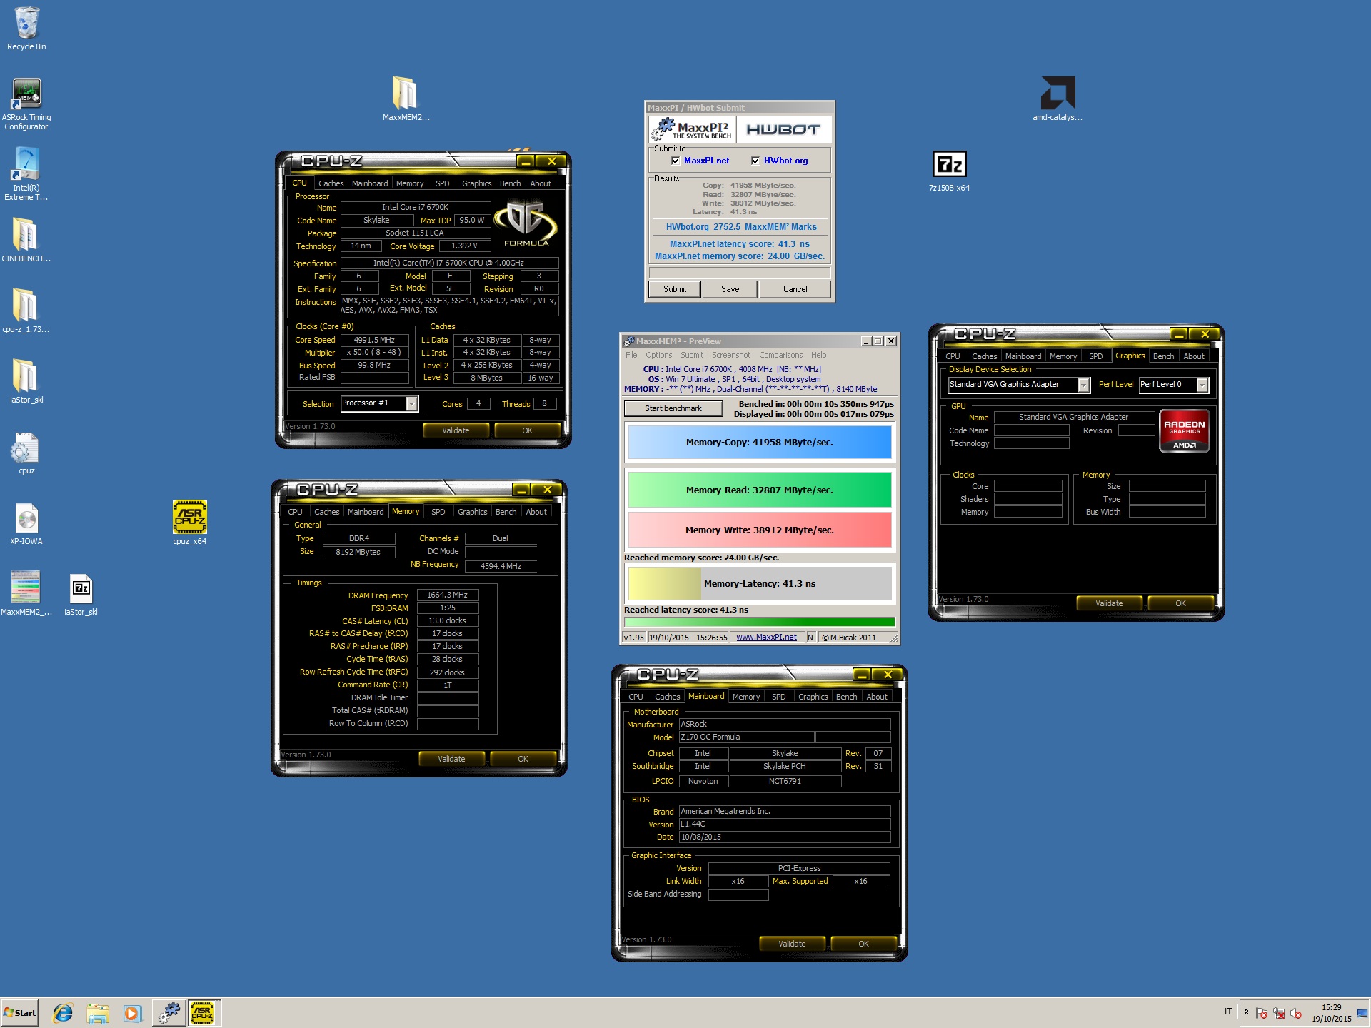Click Save button in HWbot Submit dialog
1371x1028 pixels.
coord(730,289)
